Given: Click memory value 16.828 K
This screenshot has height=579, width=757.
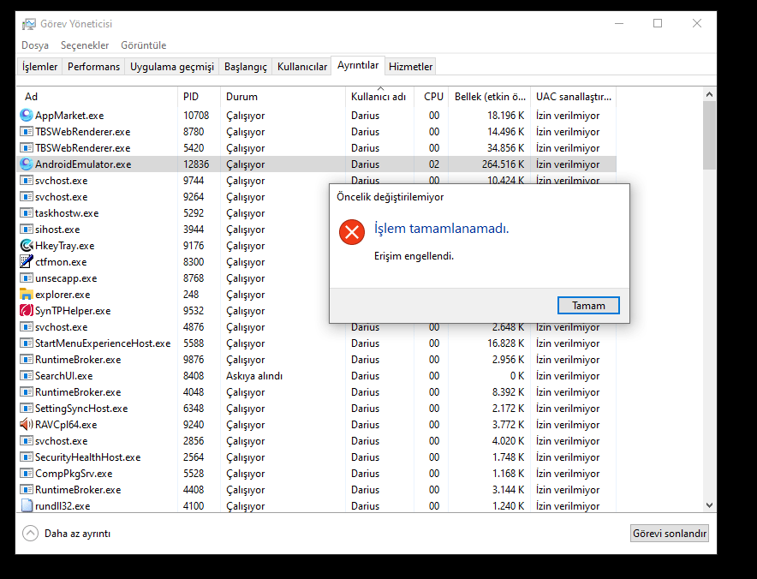Looking at the screenshot, I should point(505,343).
